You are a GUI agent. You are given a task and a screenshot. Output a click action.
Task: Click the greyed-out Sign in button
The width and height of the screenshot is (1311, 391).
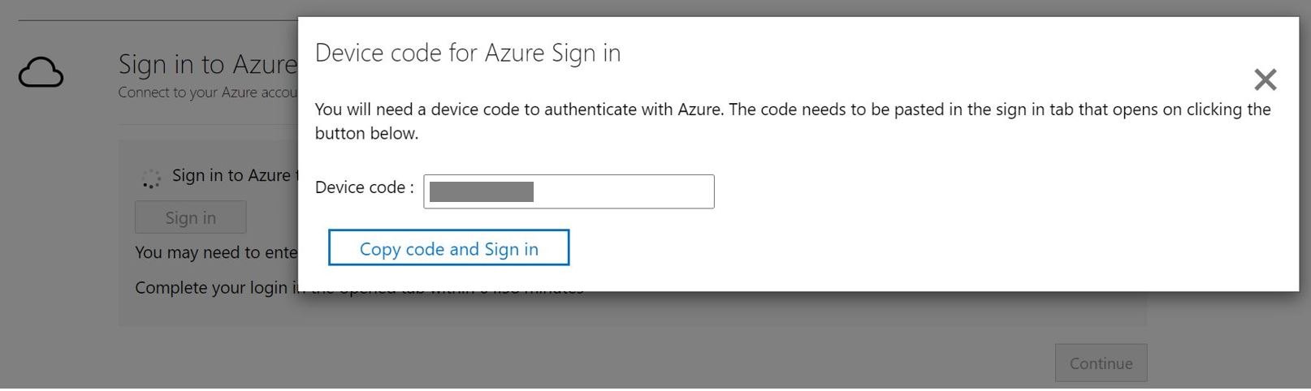coord(190,217)
